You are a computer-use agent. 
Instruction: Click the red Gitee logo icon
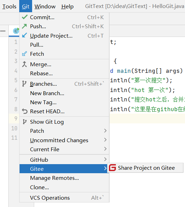click(x=112, y=168)
